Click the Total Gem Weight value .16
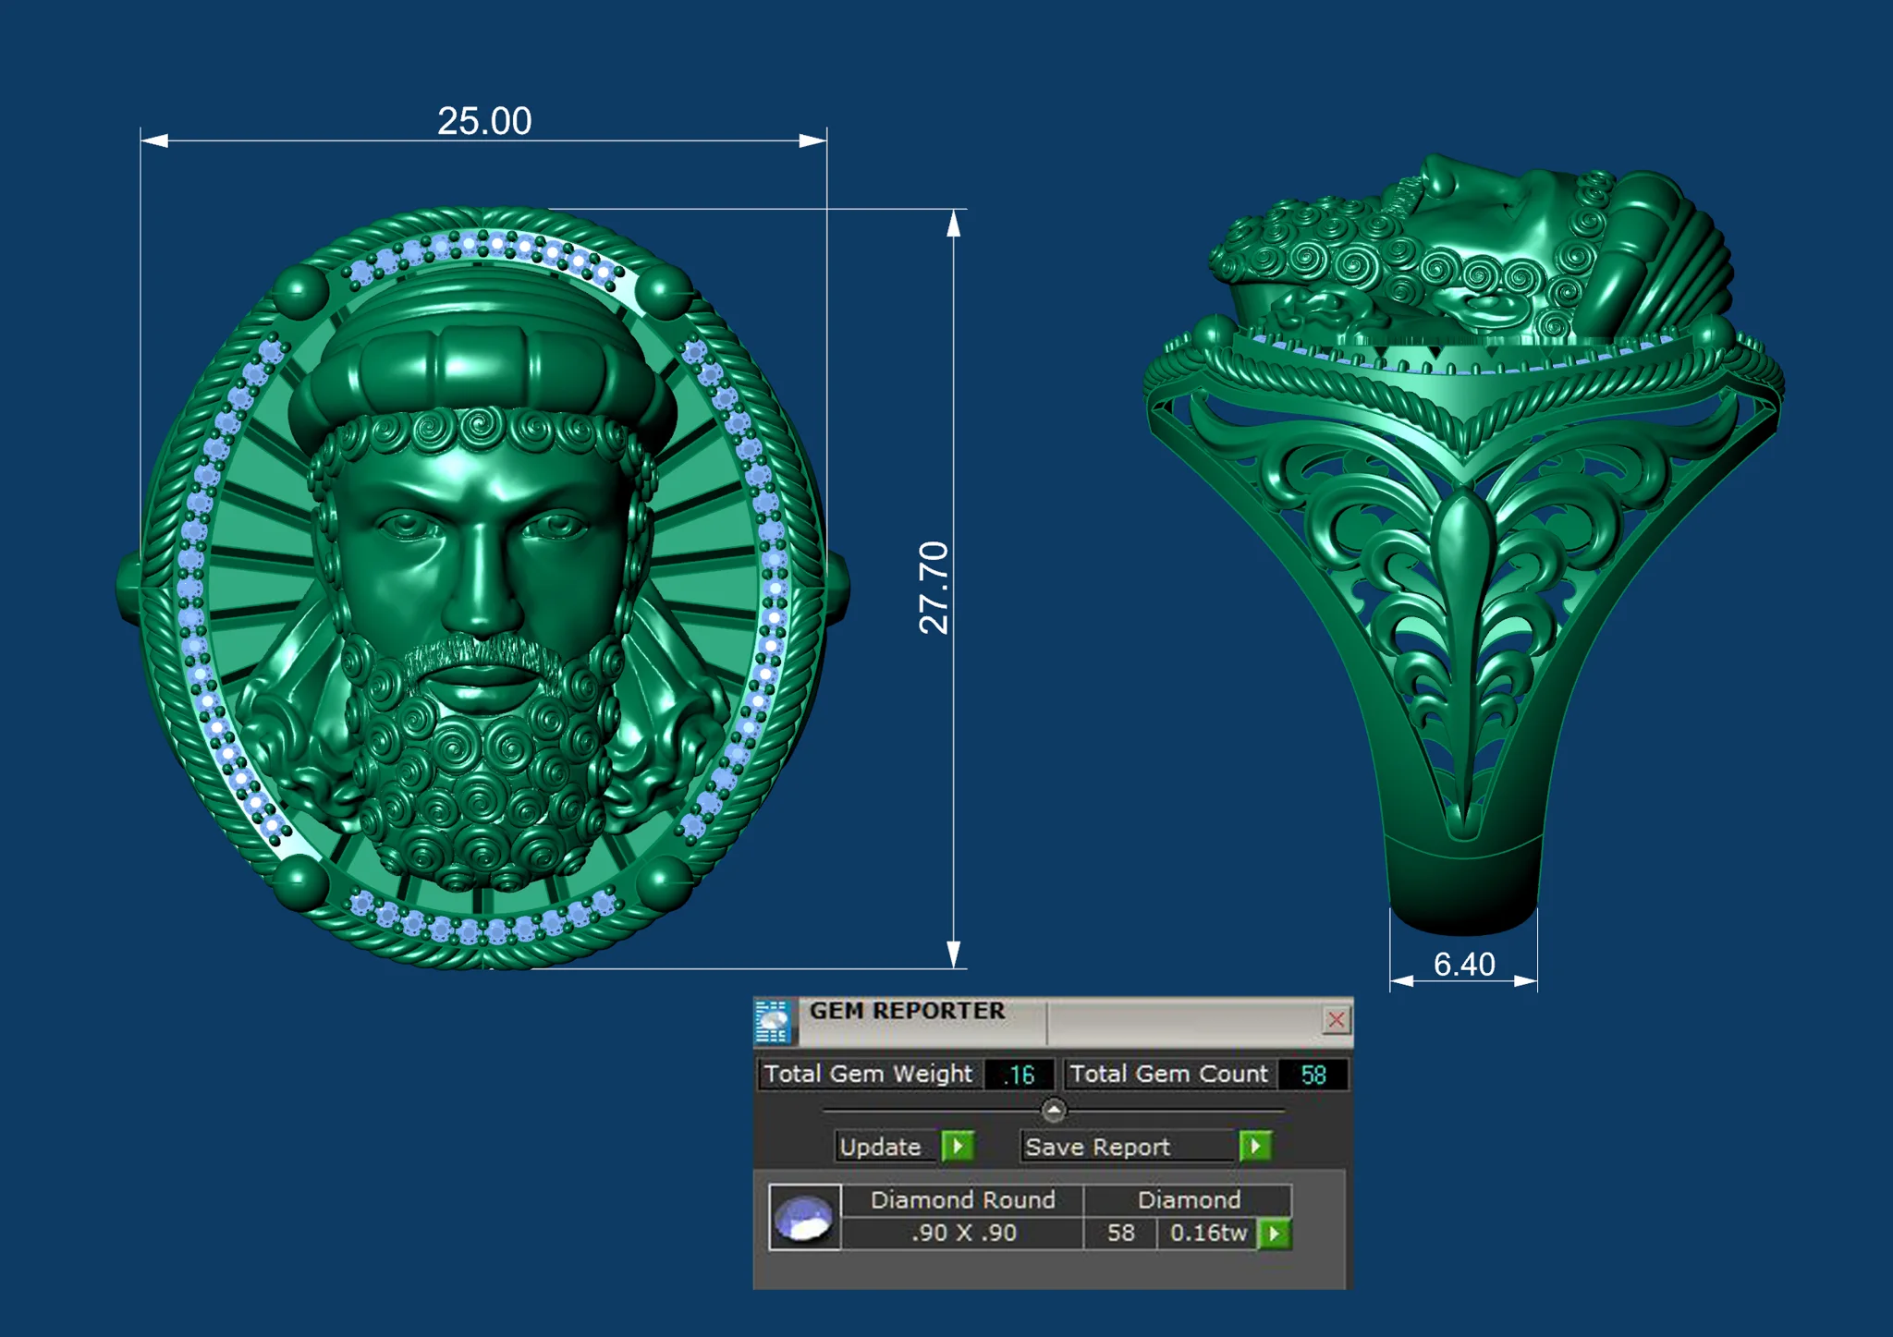 click(x=1019, y=1075)
